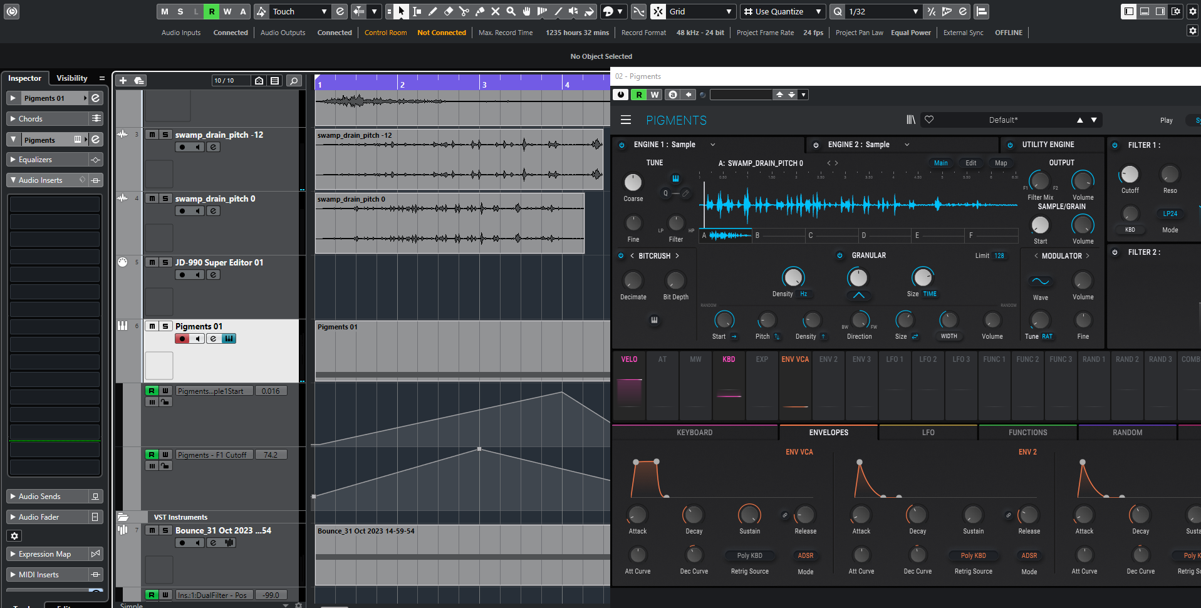Select the hand tool in the Cubase toolbar
Image resolution: width=1201 pixels, height=608 pixels.
coord(527,11)
